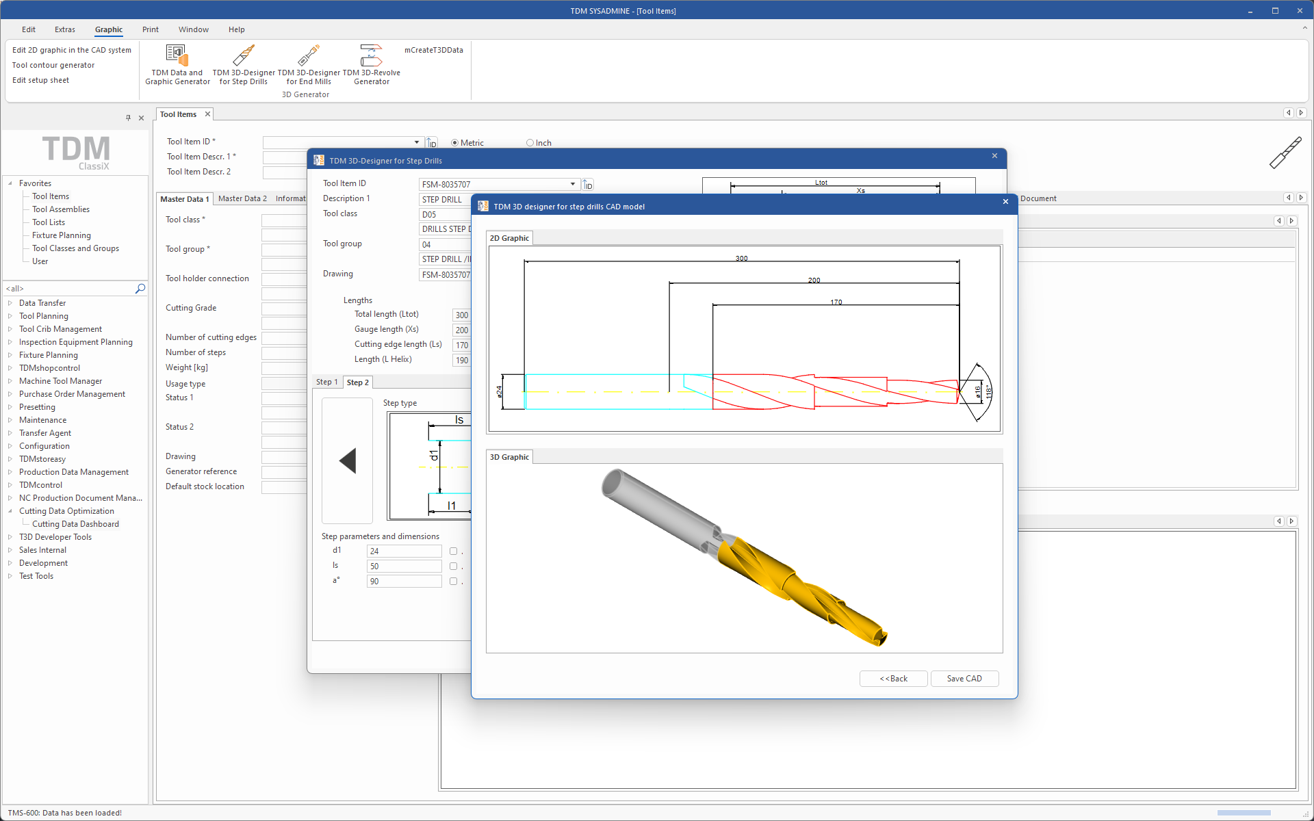Viewport: 1314px width, 821px height.
Task: Pin the navigation panel
Action: [x=128, y=118]
